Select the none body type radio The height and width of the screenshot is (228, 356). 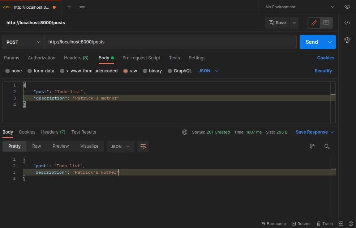point(8,71)
